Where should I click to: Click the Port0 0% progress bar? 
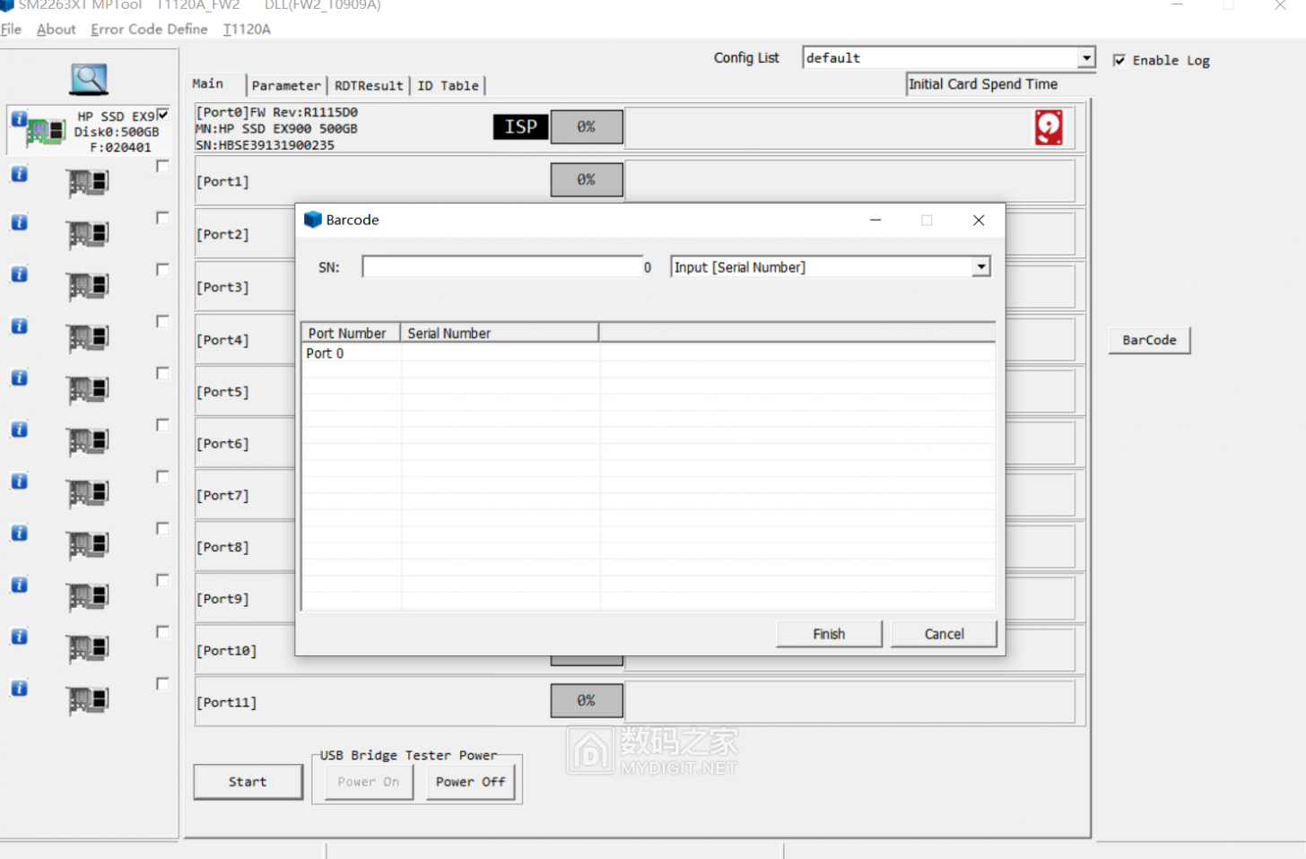(x=586, y=127)
